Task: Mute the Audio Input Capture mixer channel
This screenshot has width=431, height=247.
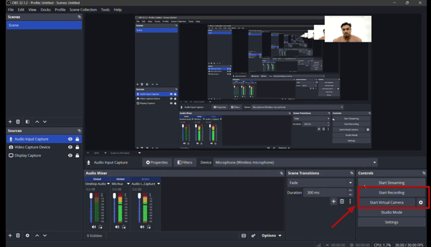Action: point(142,227)
